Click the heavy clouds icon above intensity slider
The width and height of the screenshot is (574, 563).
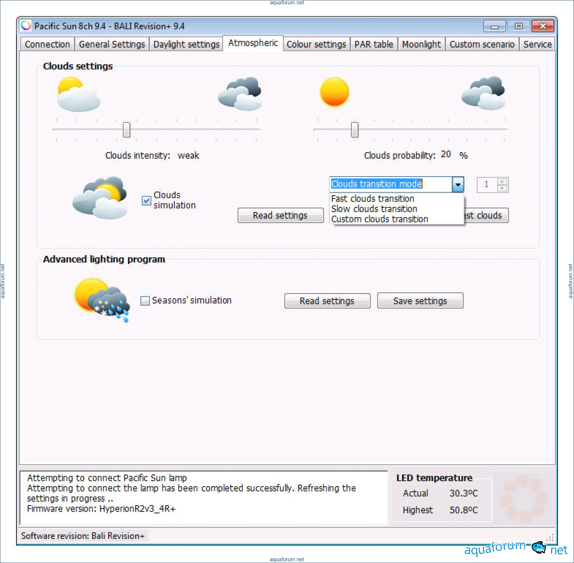tap(240, 94)
